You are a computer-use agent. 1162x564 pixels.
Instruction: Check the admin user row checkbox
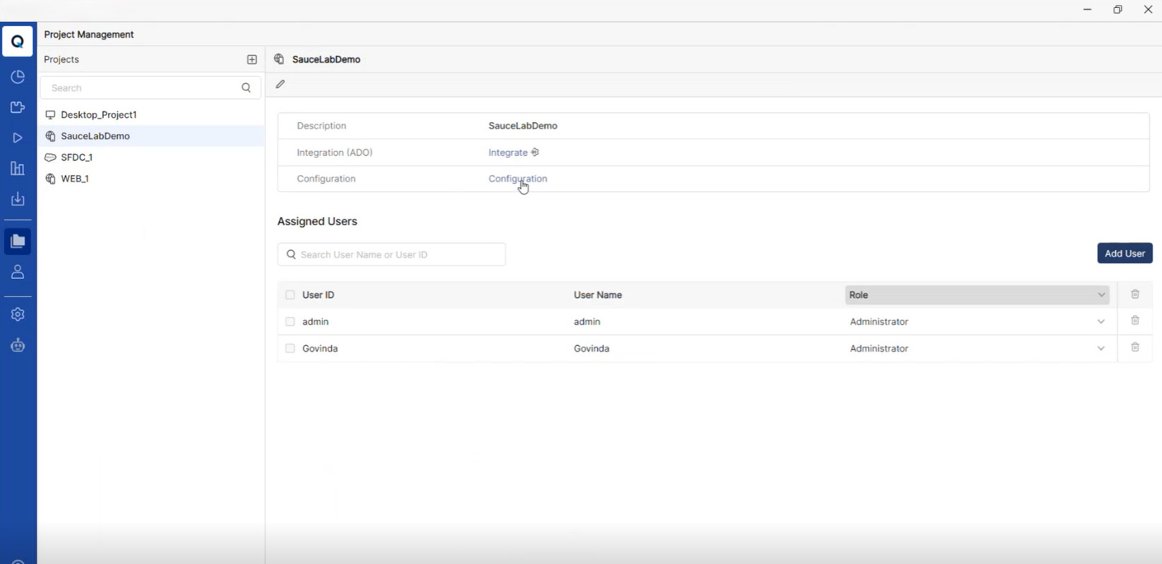290,322
